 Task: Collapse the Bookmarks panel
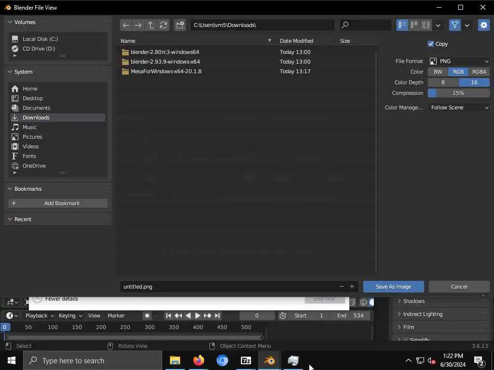(10, 189)
